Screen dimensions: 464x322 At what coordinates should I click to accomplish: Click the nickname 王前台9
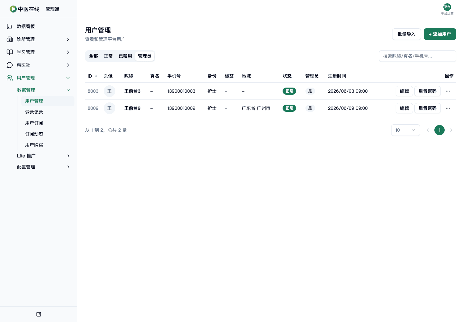point(132,108)
